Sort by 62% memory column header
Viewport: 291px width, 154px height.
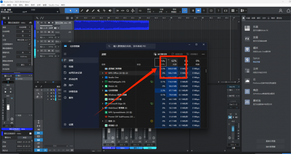coord(172,62)
